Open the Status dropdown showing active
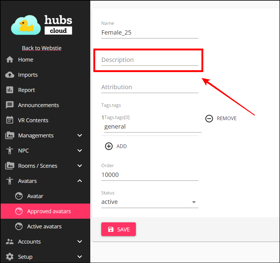The width and height of the screenshot is (280, 263). (150, 202)
